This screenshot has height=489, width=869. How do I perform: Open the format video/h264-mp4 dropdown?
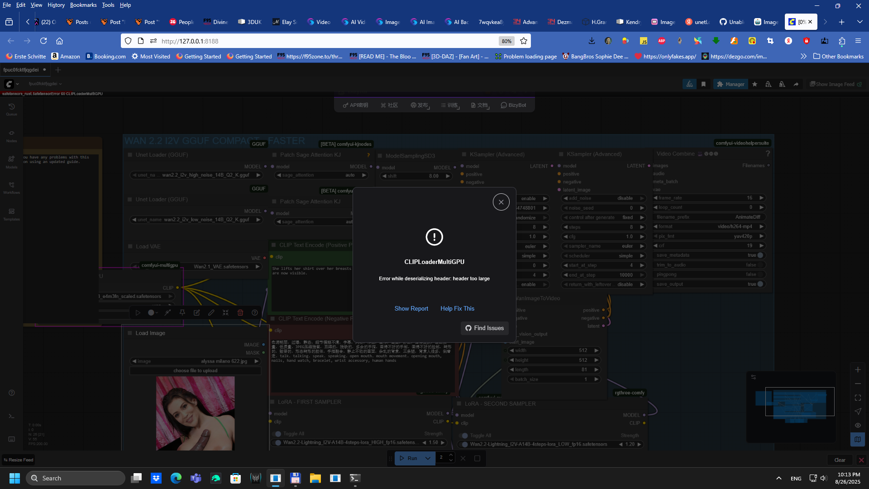708,226
